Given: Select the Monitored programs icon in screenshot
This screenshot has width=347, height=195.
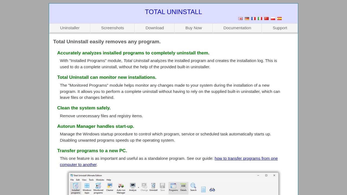Looking at the screenshot, I should click(x=98, y=188).
